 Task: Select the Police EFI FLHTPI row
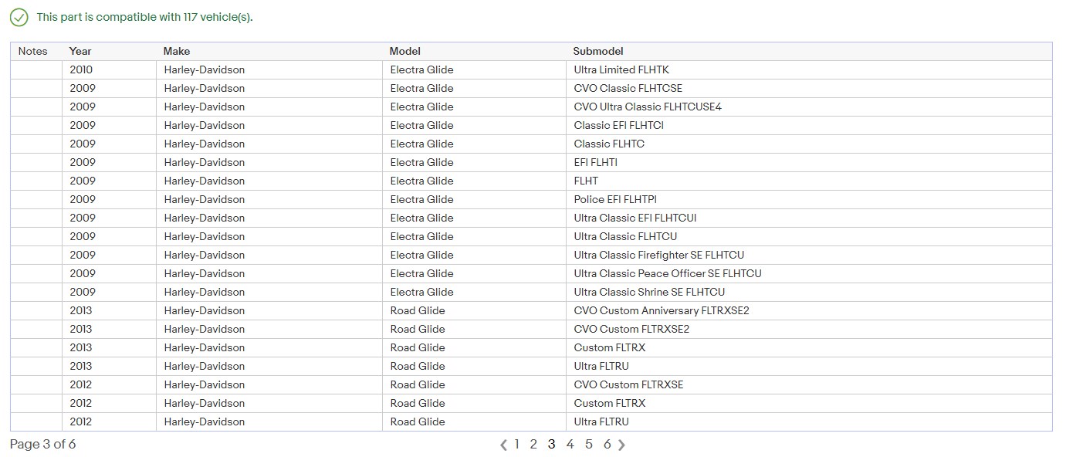coord(615,200)
